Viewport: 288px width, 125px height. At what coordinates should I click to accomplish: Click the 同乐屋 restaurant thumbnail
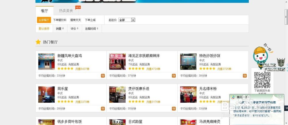[46, 95]
